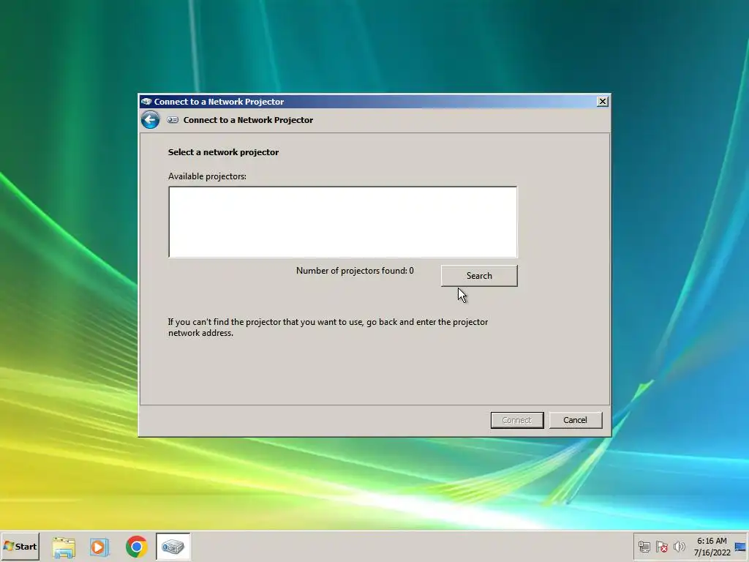
Task: Click the 'Select a network projector' heading
Action: (223, 152)
